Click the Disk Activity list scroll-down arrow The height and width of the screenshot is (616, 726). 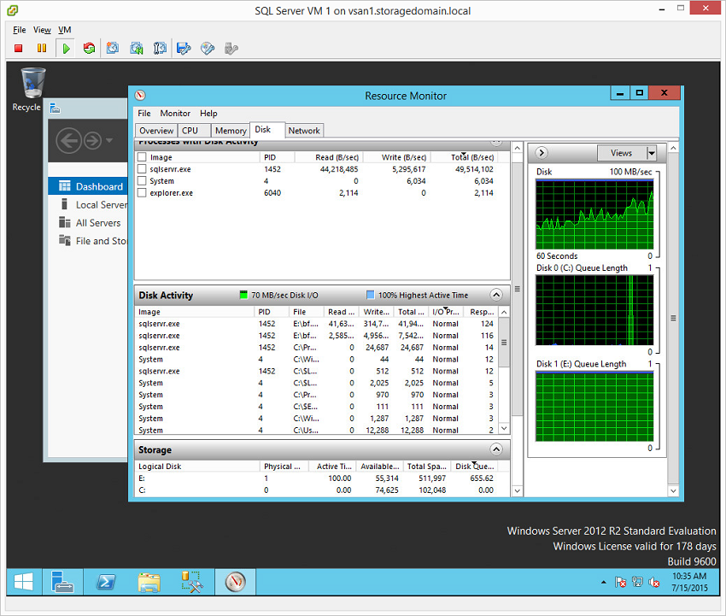[504, 429]
